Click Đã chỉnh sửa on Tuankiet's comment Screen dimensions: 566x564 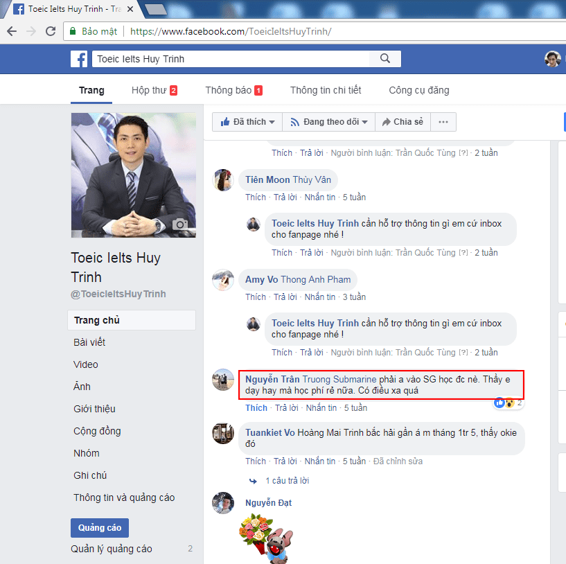[398, 461]
